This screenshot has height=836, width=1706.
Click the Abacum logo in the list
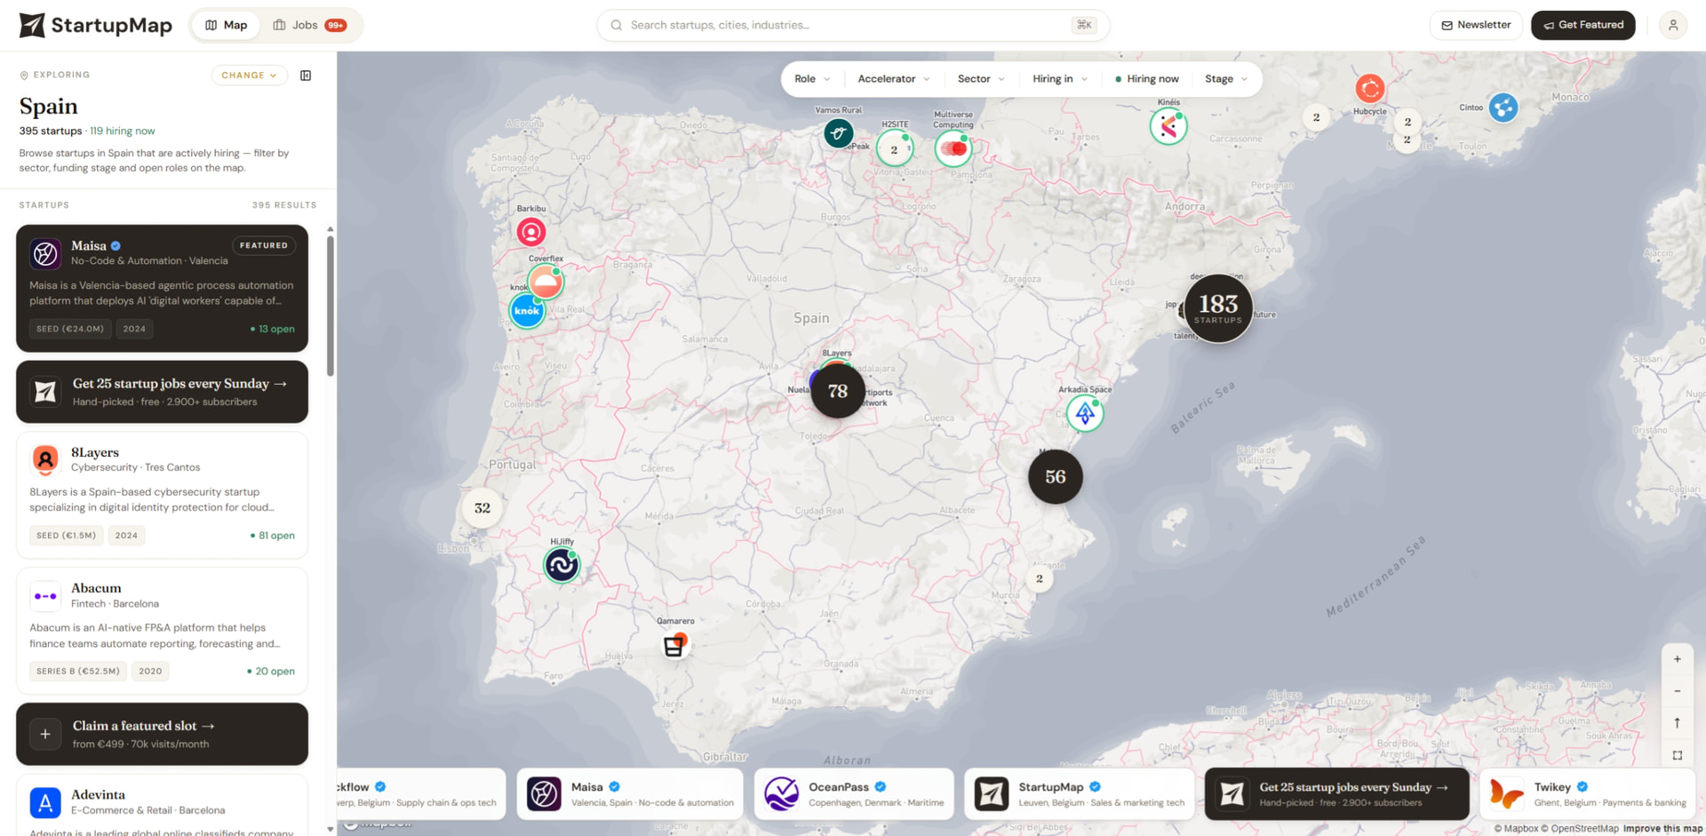click(45, 596)
